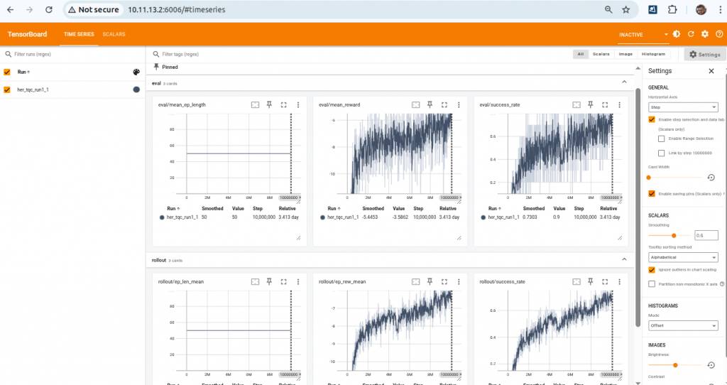Open Horizontal Axis Step dropdown

tap(683, 107)
